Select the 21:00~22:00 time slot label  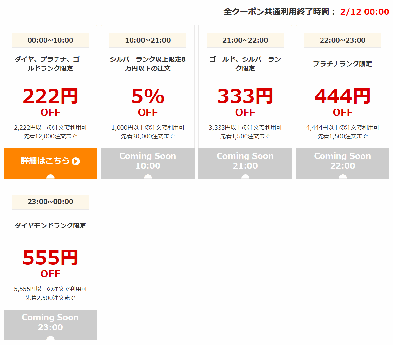(245, 40)
